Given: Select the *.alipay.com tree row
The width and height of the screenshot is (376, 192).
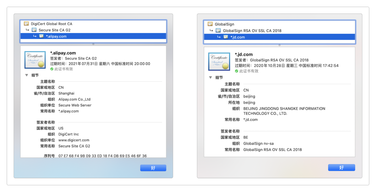Looking at the screenshot, I should [x=93, y=36].
